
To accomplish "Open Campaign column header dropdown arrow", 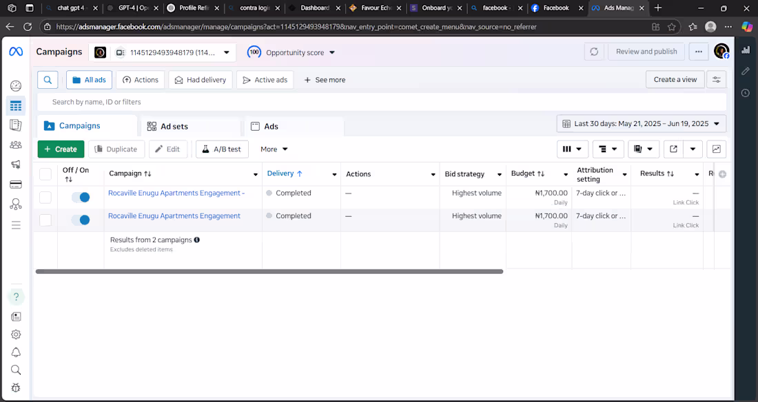I will click(255, 174).
